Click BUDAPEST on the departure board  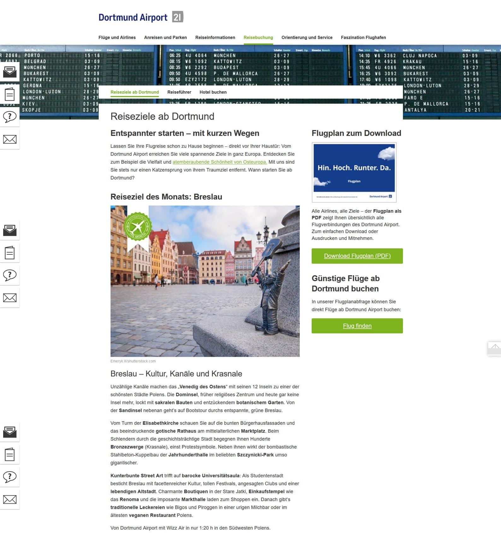tap(226, 67)
